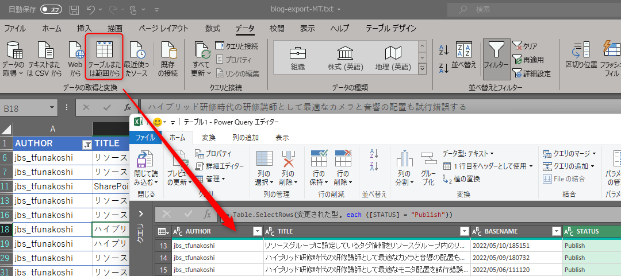Open the Quick Access Toolbar customize arrow
The width and height of the screenshot is (621, 276).
coord(156,9)
